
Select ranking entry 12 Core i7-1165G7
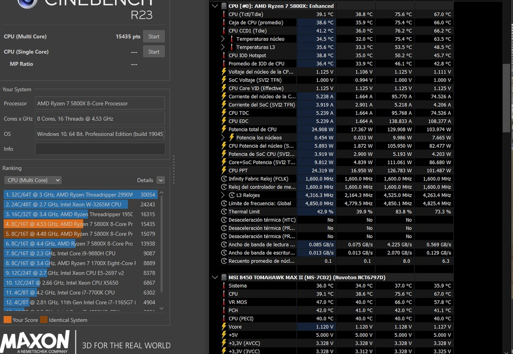click(x=81, y=302)
